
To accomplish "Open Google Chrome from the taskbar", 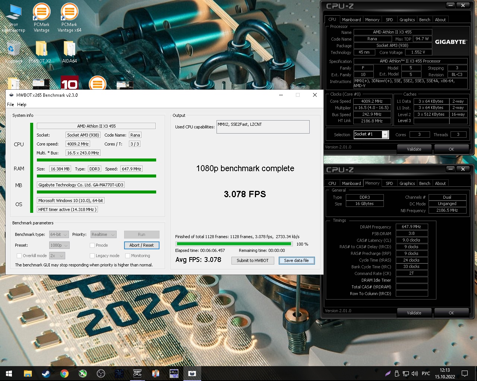I will tap(64, 374).
